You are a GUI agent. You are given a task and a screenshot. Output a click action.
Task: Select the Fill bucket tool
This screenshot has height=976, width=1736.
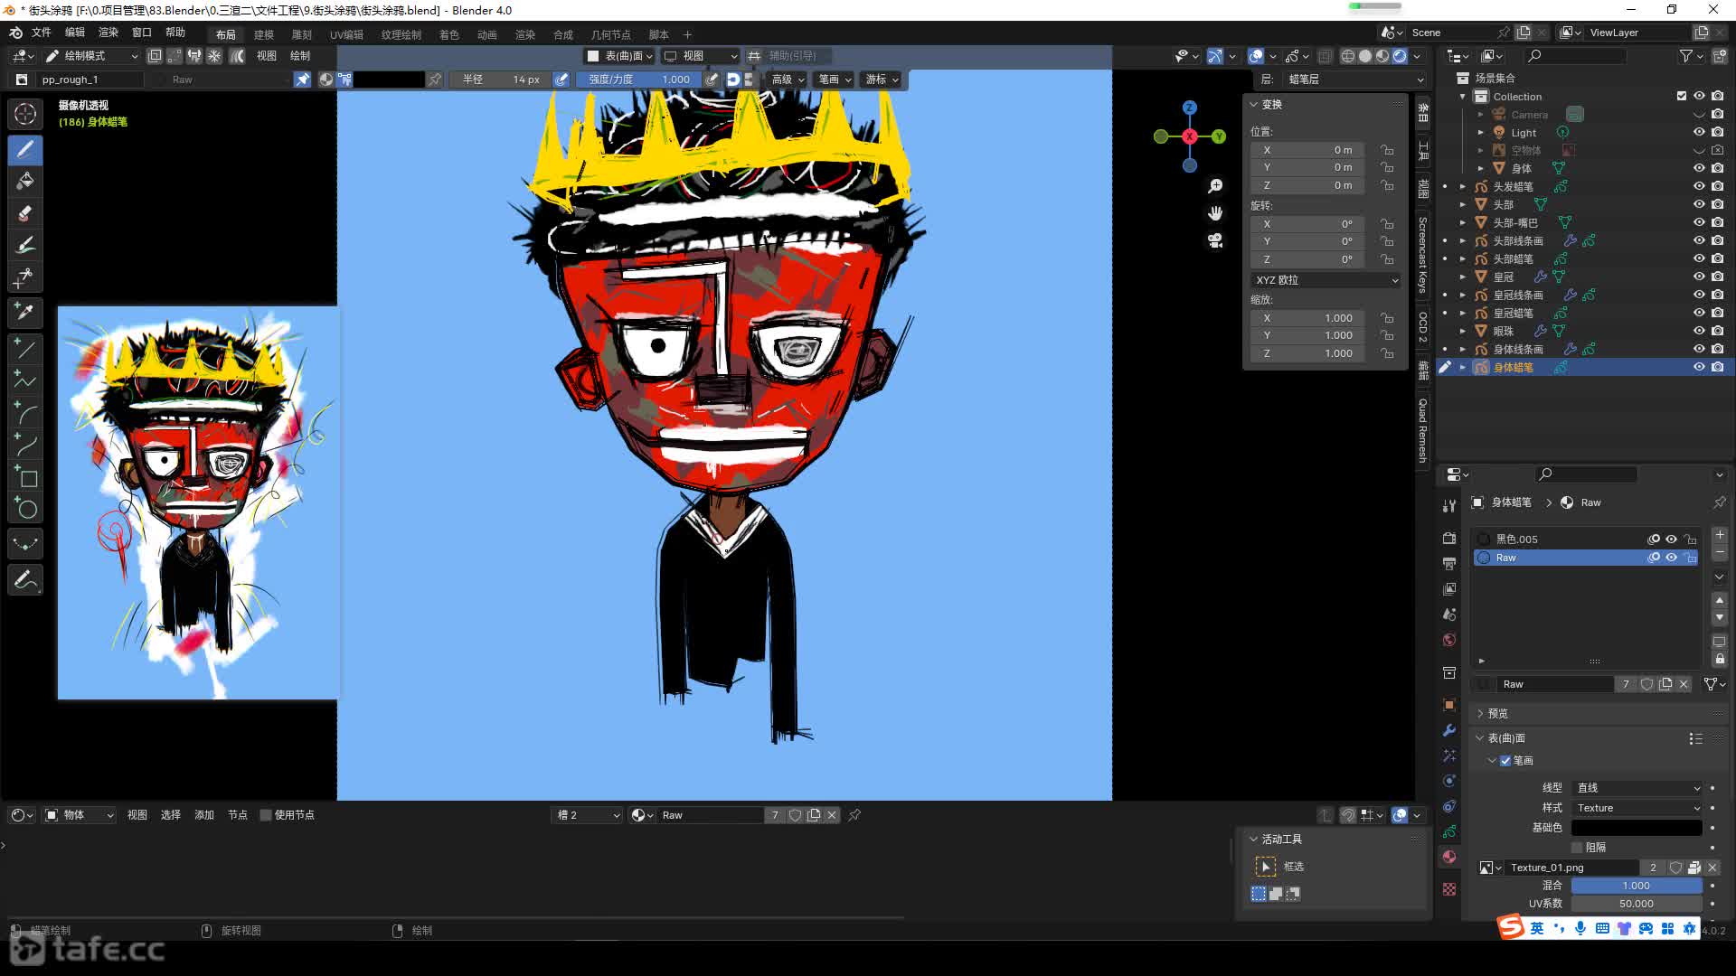click(x=25, y=181)
